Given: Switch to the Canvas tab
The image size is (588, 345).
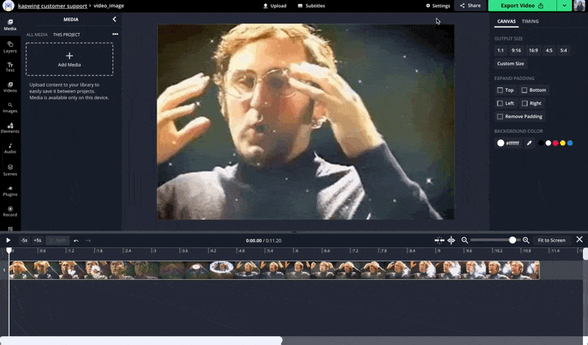Looking at the screenshot, I should pyautogui.click(x=506, y=21).
